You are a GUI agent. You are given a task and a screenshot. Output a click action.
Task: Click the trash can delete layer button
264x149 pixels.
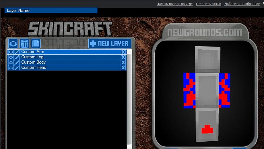pyautogui.click(x=24, y=43)
